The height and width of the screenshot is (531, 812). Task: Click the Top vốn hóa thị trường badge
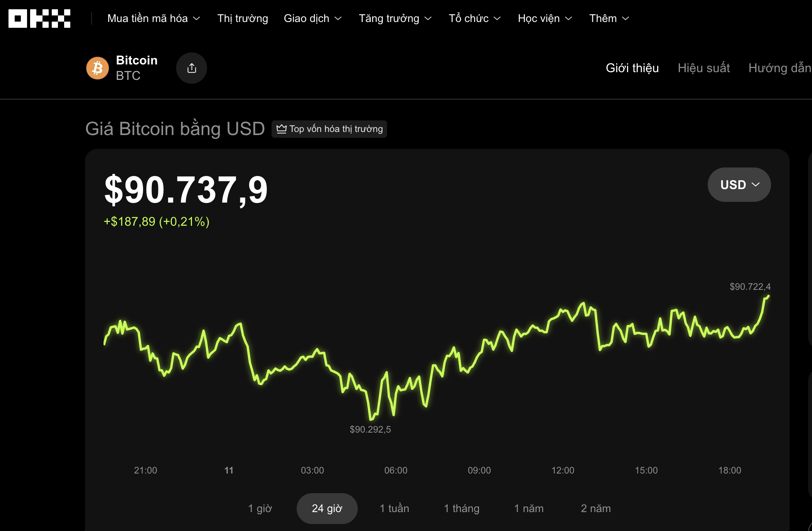329,129
